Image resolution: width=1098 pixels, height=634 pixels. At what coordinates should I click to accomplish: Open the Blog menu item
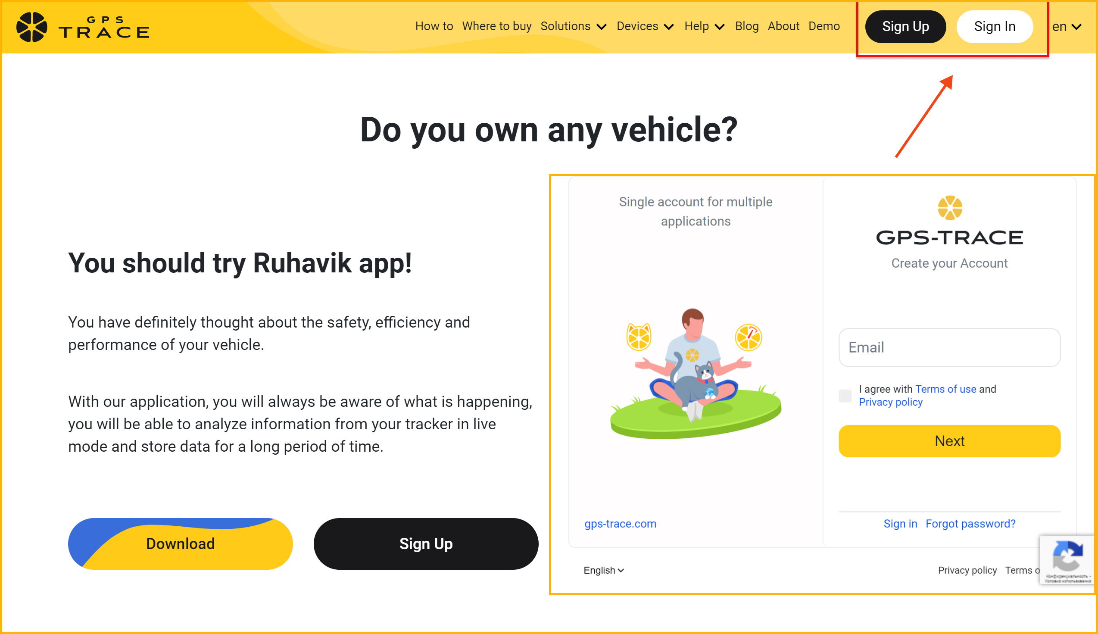(746, 26)
